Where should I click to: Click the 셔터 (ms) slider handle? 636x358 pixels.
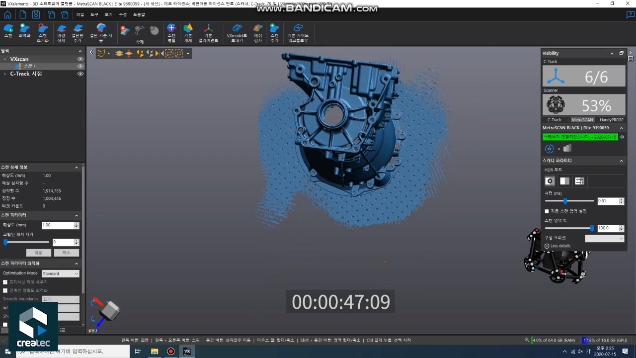565,201
